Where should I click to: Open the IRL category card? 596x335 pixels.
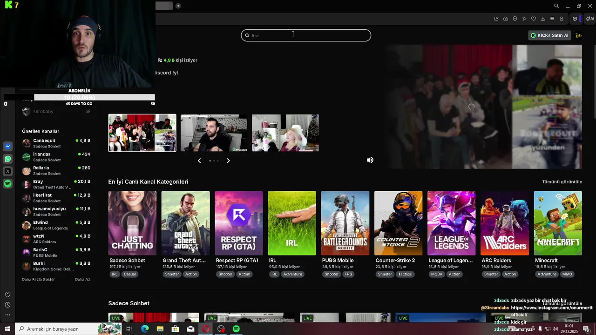(292, 223)
